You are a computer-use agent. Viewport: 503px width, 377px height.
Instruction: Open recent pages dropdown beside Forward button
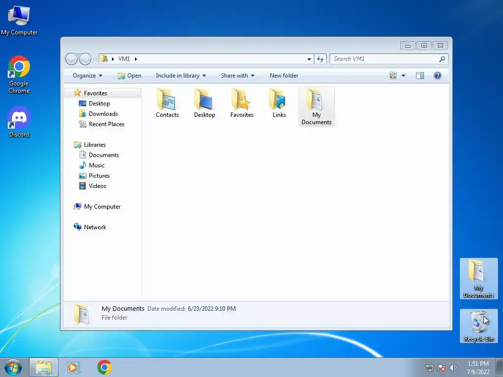tap(95, 59)
